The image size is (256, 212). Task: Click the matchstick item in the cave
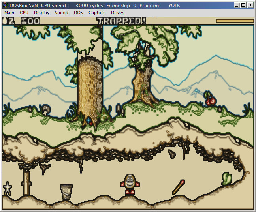coord(179,187)
